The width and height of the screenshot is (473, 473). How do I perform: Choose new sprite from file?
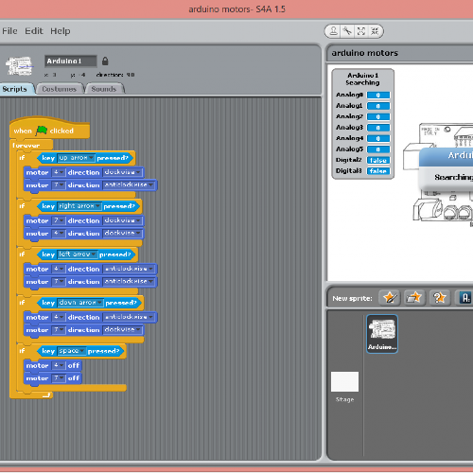414,297
